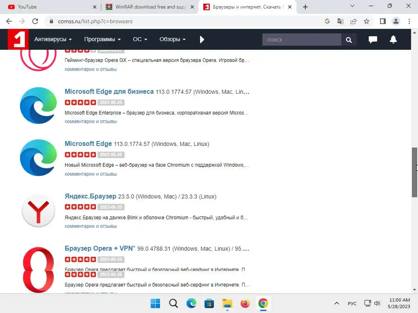The height and width of the screenshot is (313, 418).
Task: Click the page vertical scrollbar thumb
Action: (414, 172)
